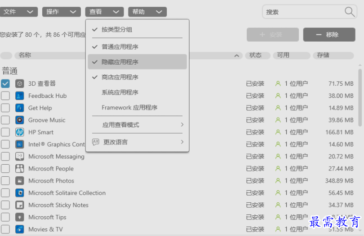Check the Microsoft People checkbox
This screenshot has width=364, height=236.
click(x=5, y=169)
